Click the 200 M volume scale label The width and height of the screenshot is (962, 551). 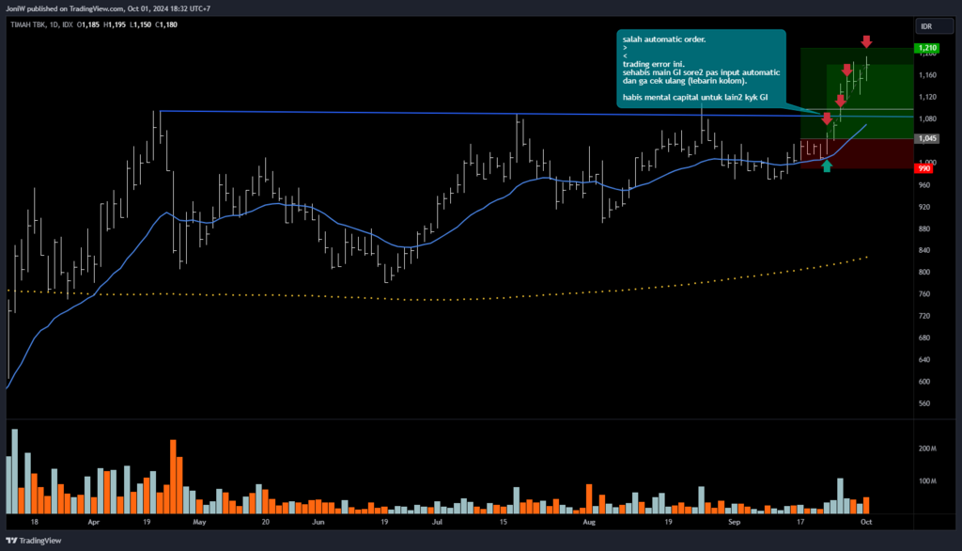pyautogui.click(x=926, y=449)
